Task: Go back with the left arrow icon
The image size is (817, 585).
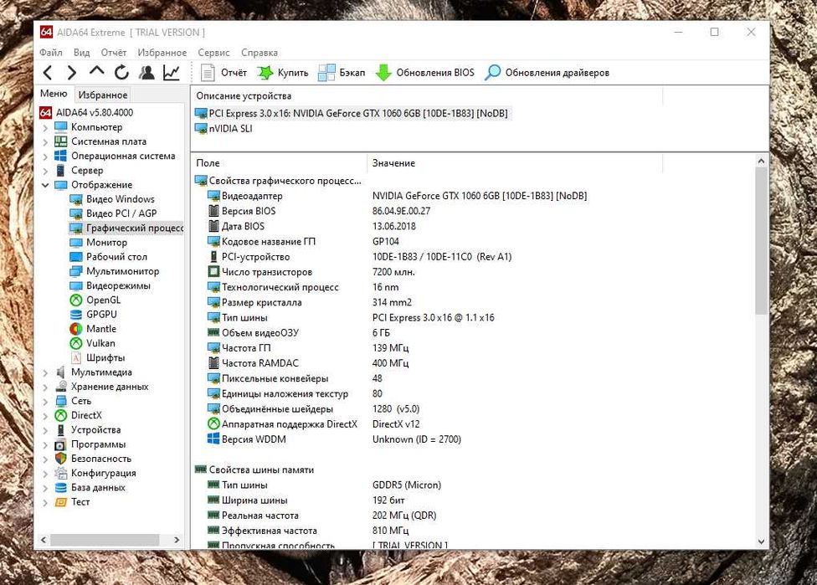Action: point(48,73)
